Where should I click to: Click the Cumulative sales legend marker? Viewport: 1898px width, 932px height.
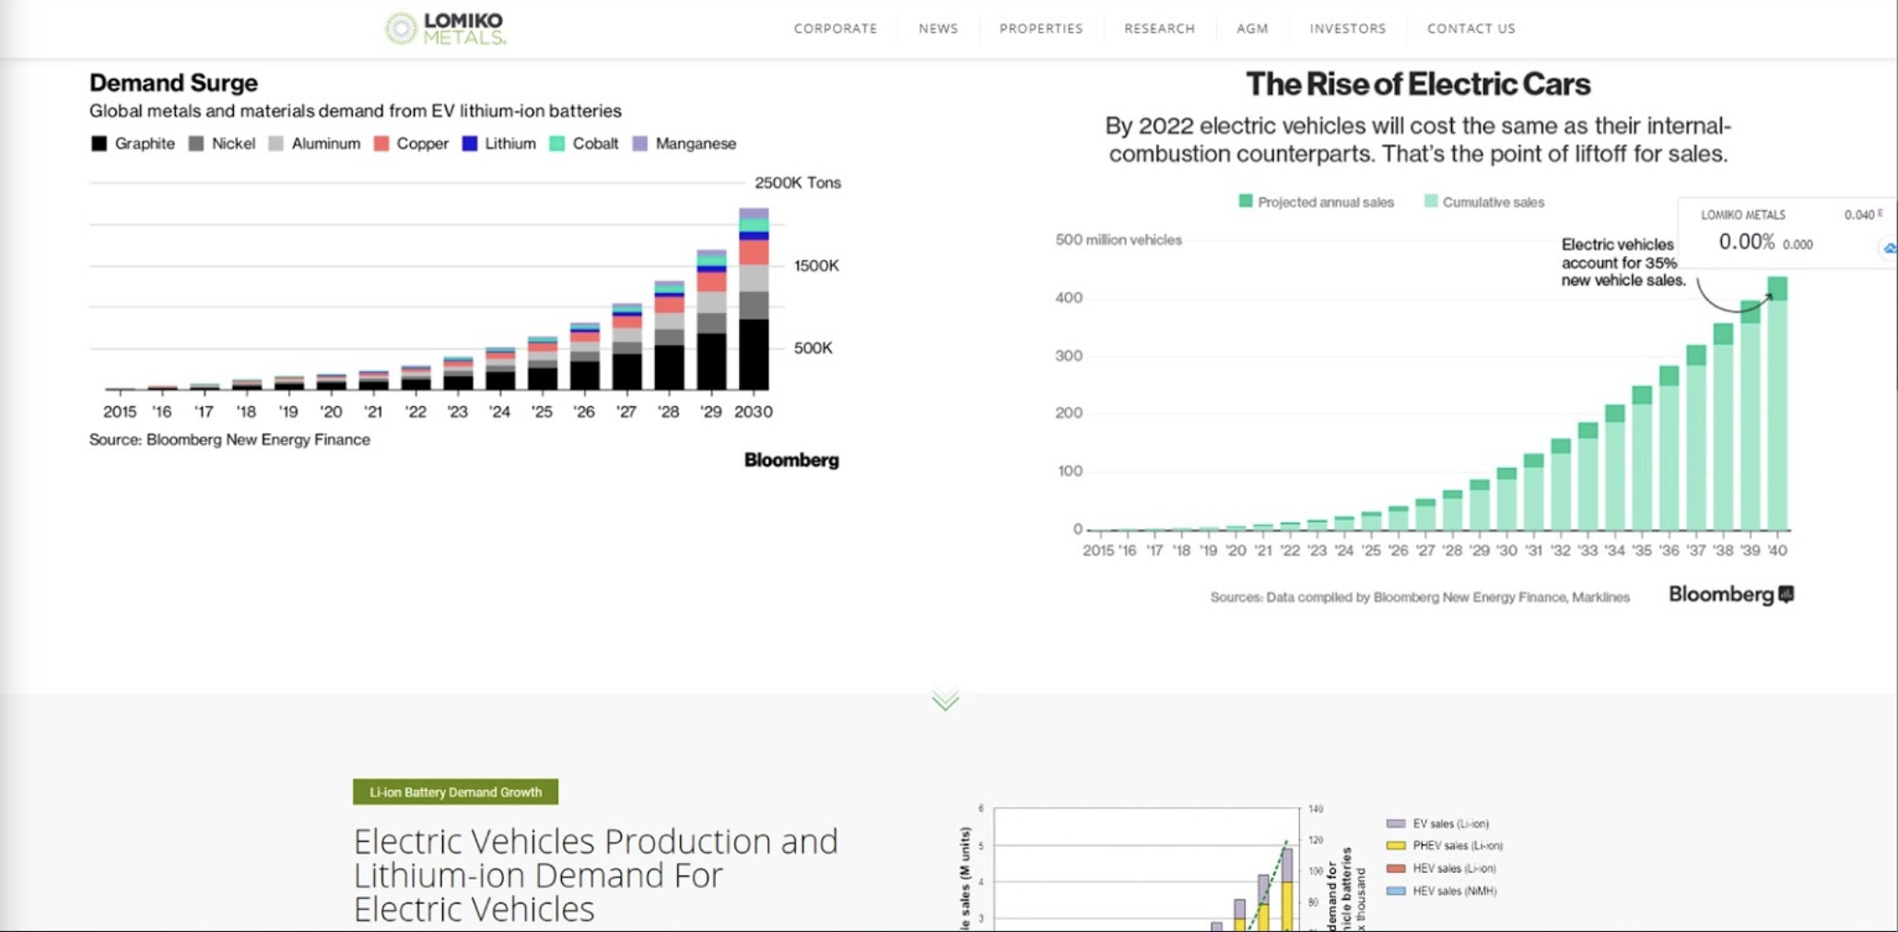pos(1431,202)
